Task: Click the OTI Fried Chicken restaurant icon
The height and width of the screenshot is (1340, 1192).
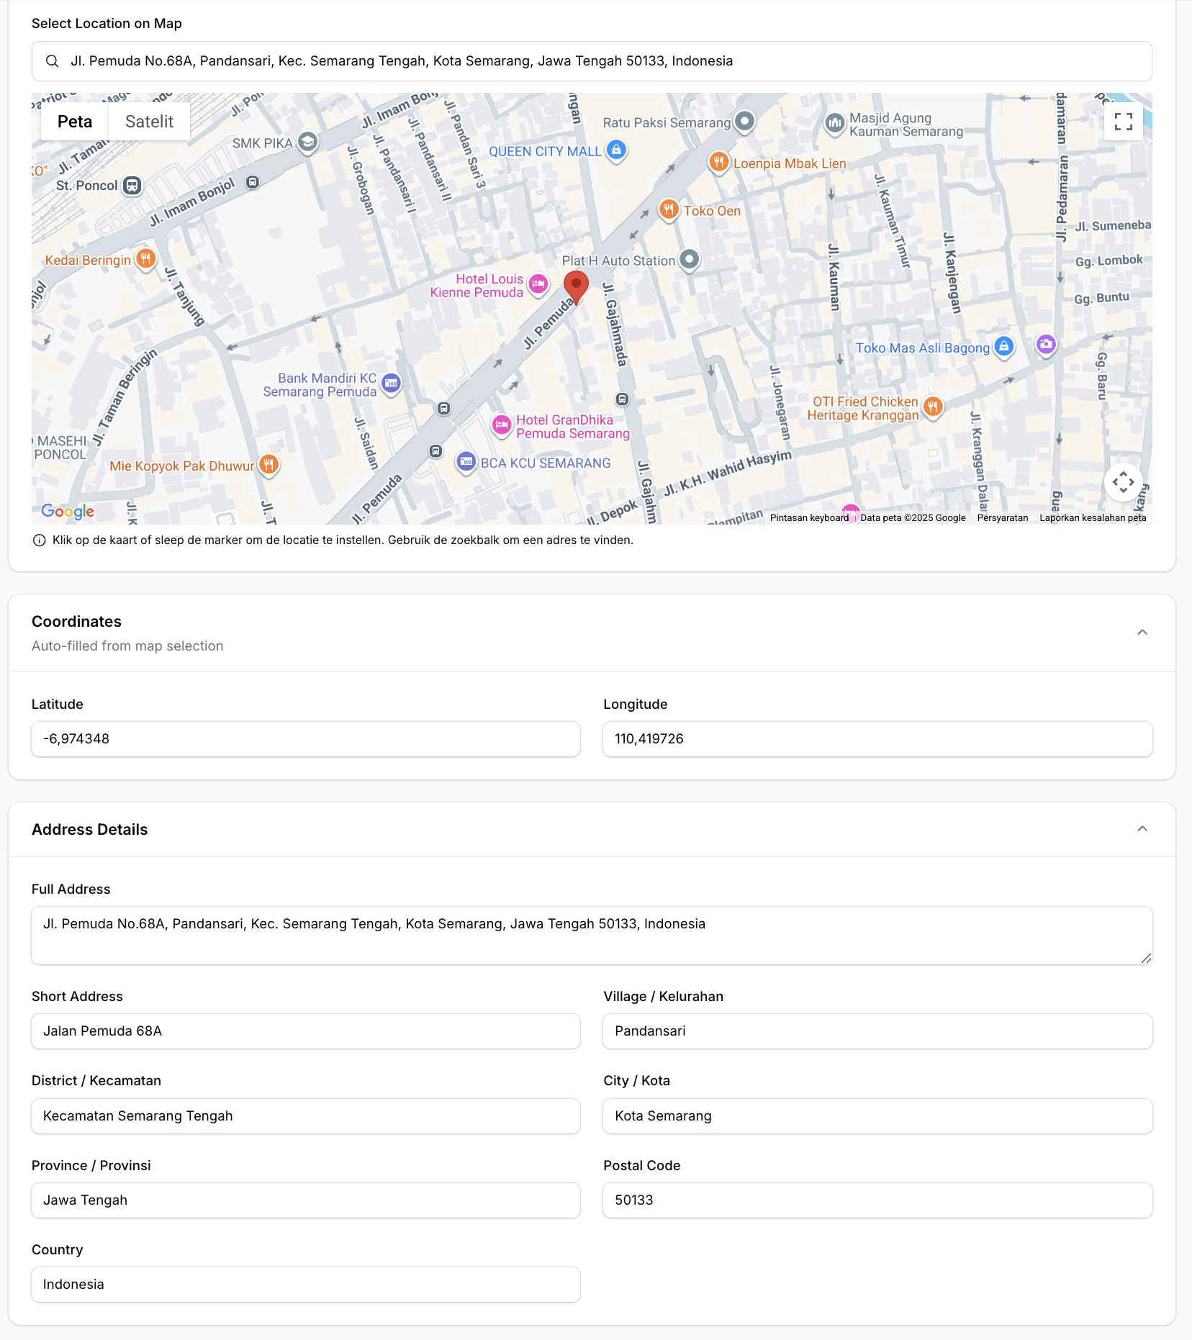Action: 933,407
